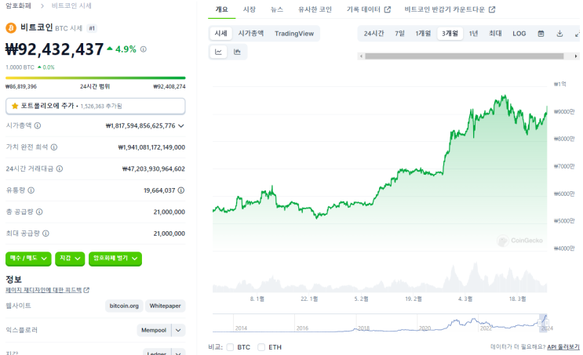Select TradingView chart mode
The image size is (583, 355).
pyautogui.click(x=294, y=34)
